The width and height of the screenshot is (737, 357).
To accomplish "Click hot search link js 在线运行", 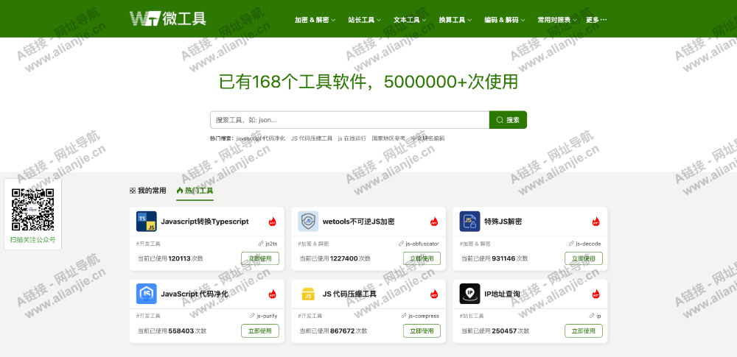I will [x=352, y=138].
